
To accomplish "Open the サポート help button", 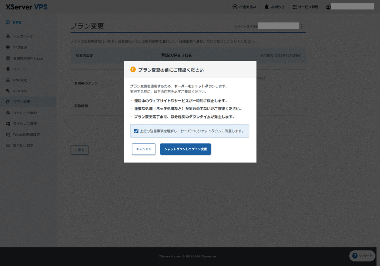I will point(362,256).
